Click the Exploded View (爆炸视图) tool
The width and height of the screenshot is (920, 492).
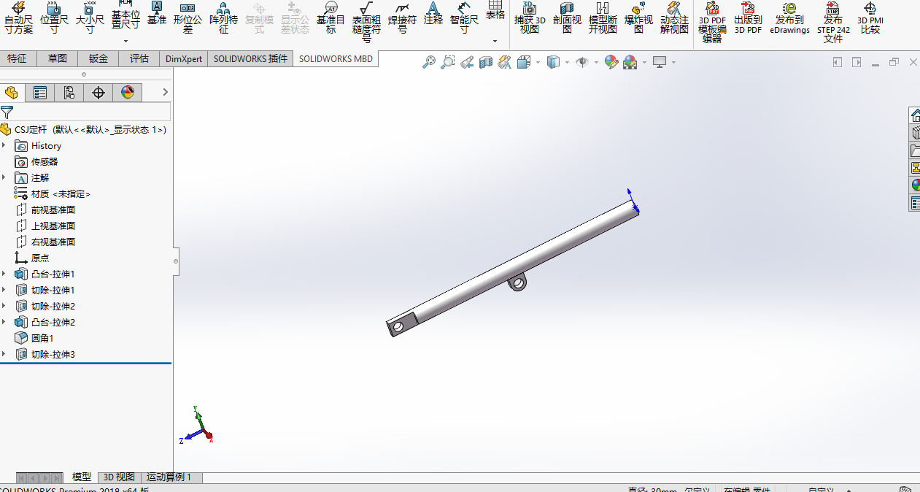[638, 18]
